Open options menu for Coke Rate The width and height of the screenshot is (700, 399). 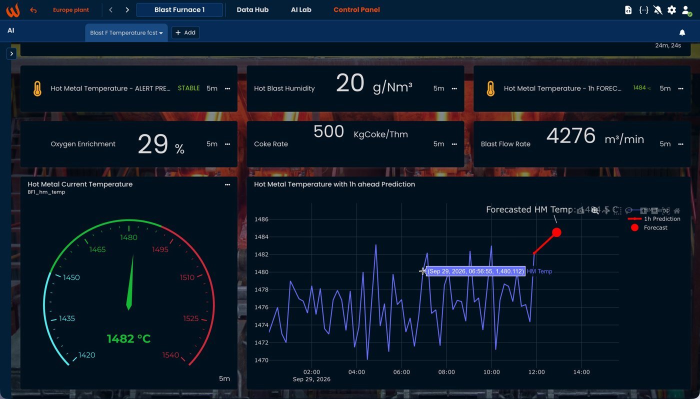click(454, 144)
